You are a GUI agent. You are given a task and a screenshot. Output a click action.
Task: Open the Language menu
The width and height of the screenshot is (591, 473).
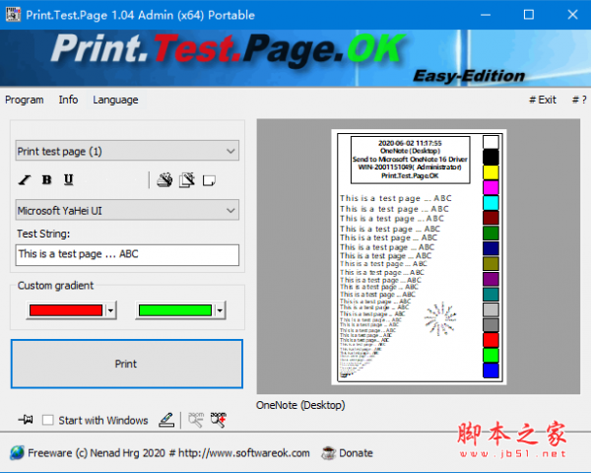click(x=115, y=100)
